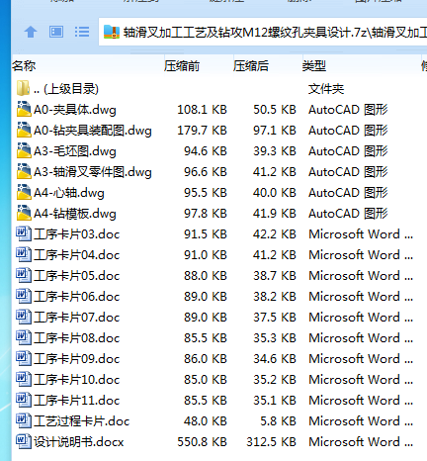Click the 50.5 KB compressed size value
The width and height of the screenshot is (427, 461).
(x=275, y=110)
